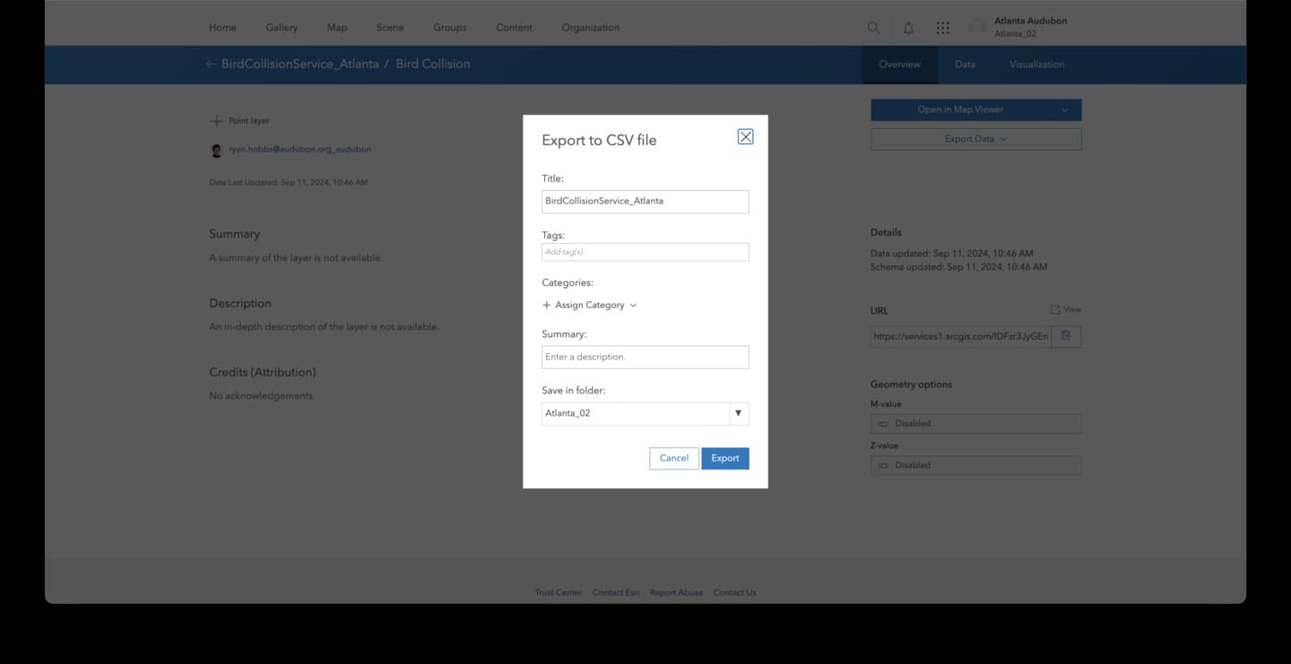This screenshot has height=664, width=1291.
Task: Open the Gallery menu item
Action: (x=282, y=28)
